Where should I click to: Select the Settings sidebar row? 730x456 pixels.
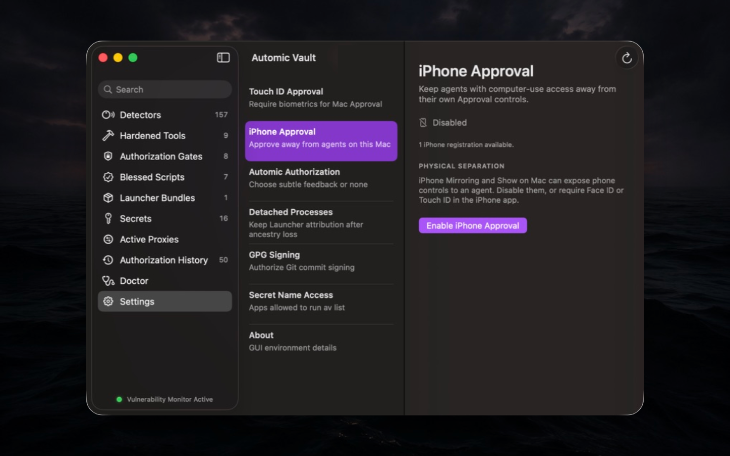(165, 301)
